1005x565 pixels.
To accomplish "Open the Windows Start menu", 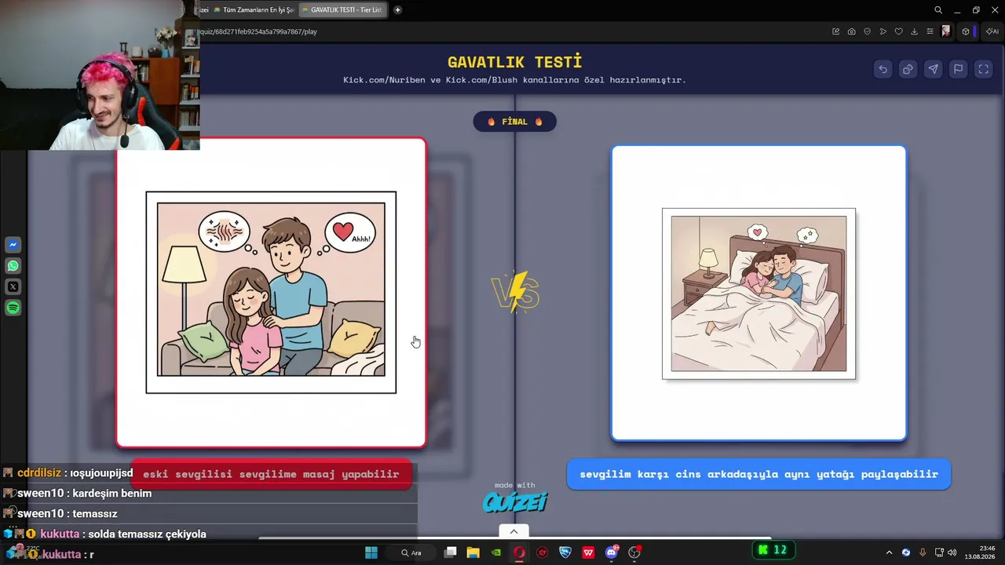I will coord(371,552).
